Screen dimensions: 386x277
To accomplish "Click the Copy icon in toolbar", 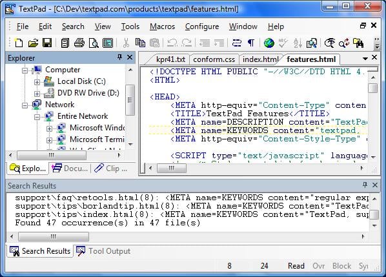I will click(x=140, y=43).
